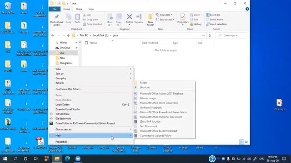Click the Back navigation arrow
The width and height of the screenshot is (291, 163).
pyautogui.click(x=53, y=35)
